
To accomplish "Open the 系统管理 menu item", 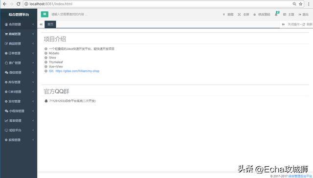I will (x=19, y=140).
